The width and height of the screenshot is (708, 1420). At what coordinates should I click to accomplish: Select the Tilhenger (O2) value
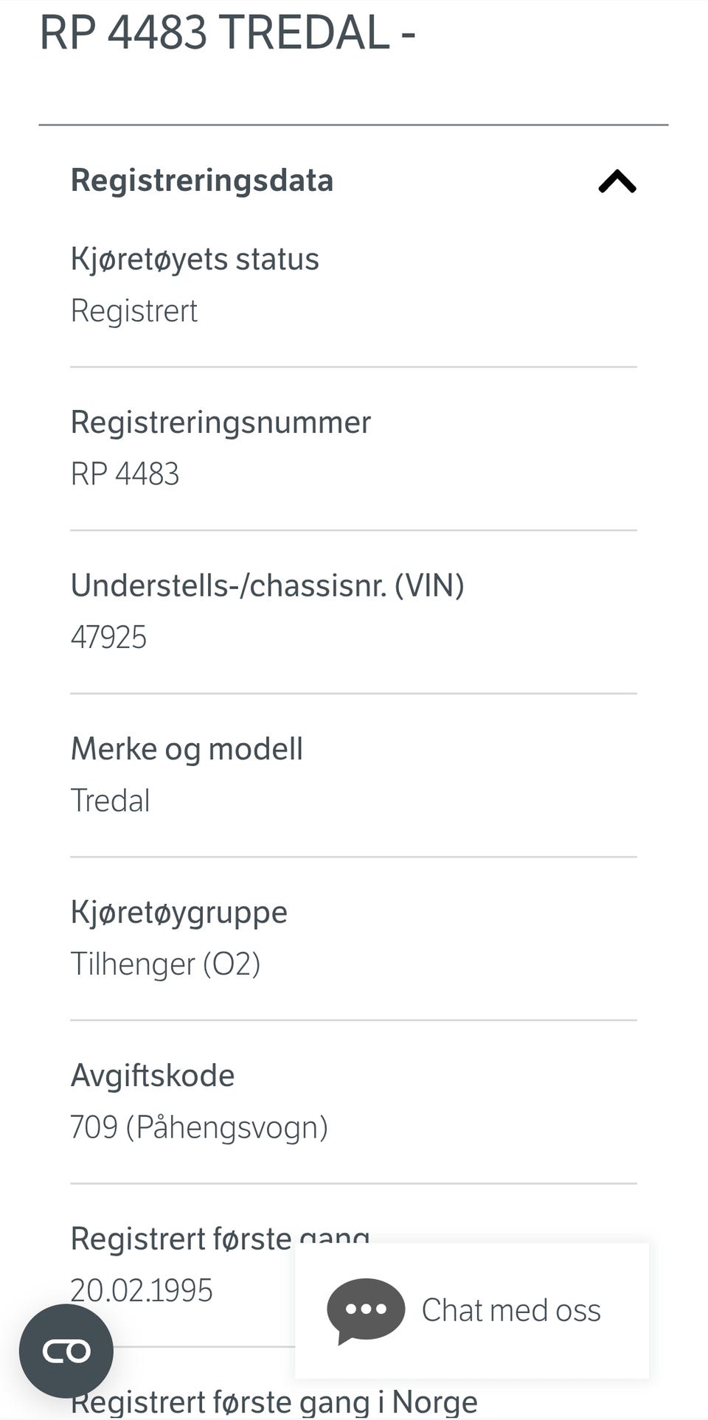165,964
